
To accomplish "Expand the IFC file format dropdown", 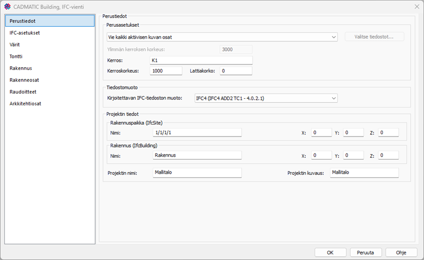I will [266, 98].
